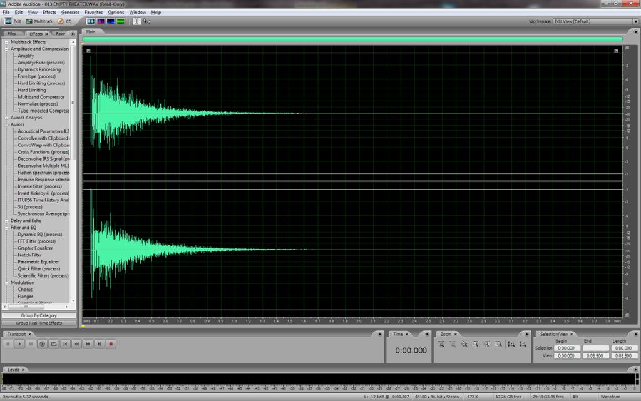641x401 pixels.
Task: Click the Rewind button
Action: [76, 344]
